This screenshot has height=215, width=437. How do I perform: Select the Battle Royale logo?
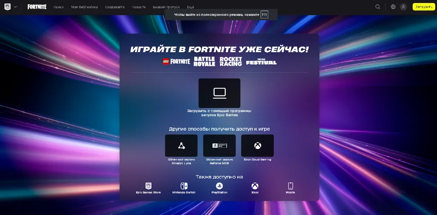tap(204, 62)
